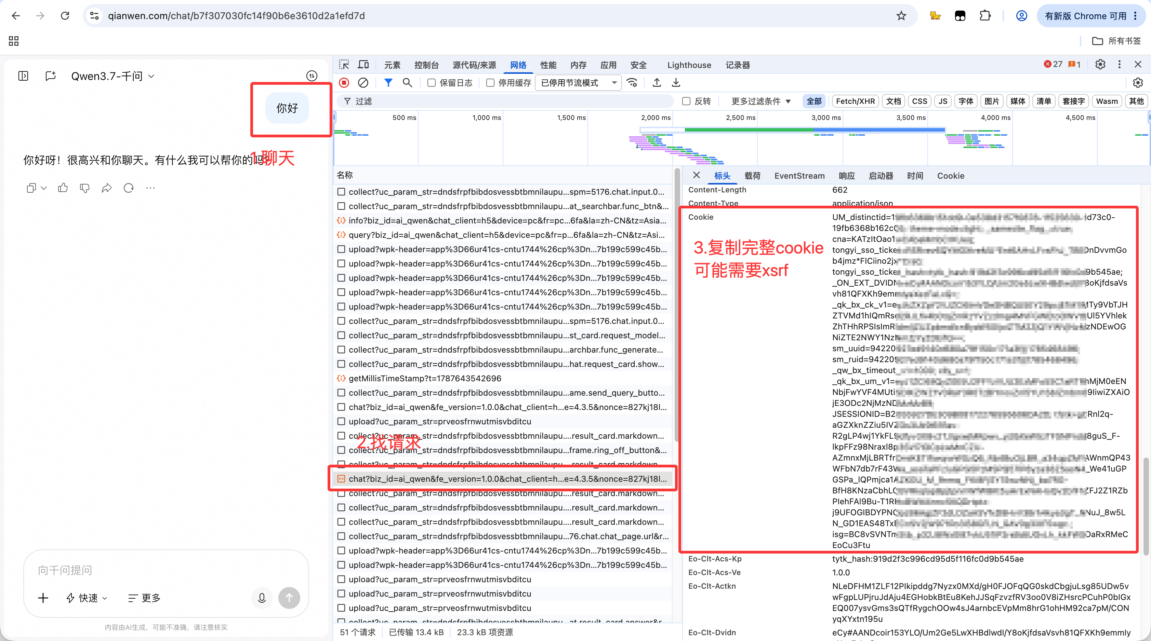The image size is (1151, 641).
Task: Click the 向千问提问 input field
Action: [166, 570]
